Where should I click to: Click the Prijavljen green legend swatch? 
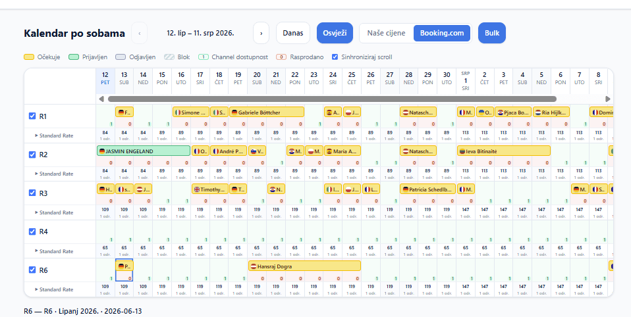coord(74,57)
